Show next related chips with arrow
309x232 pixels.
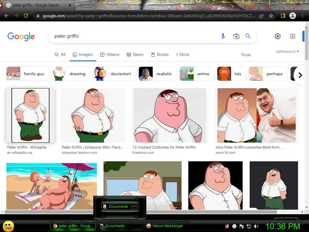(300, 75)
